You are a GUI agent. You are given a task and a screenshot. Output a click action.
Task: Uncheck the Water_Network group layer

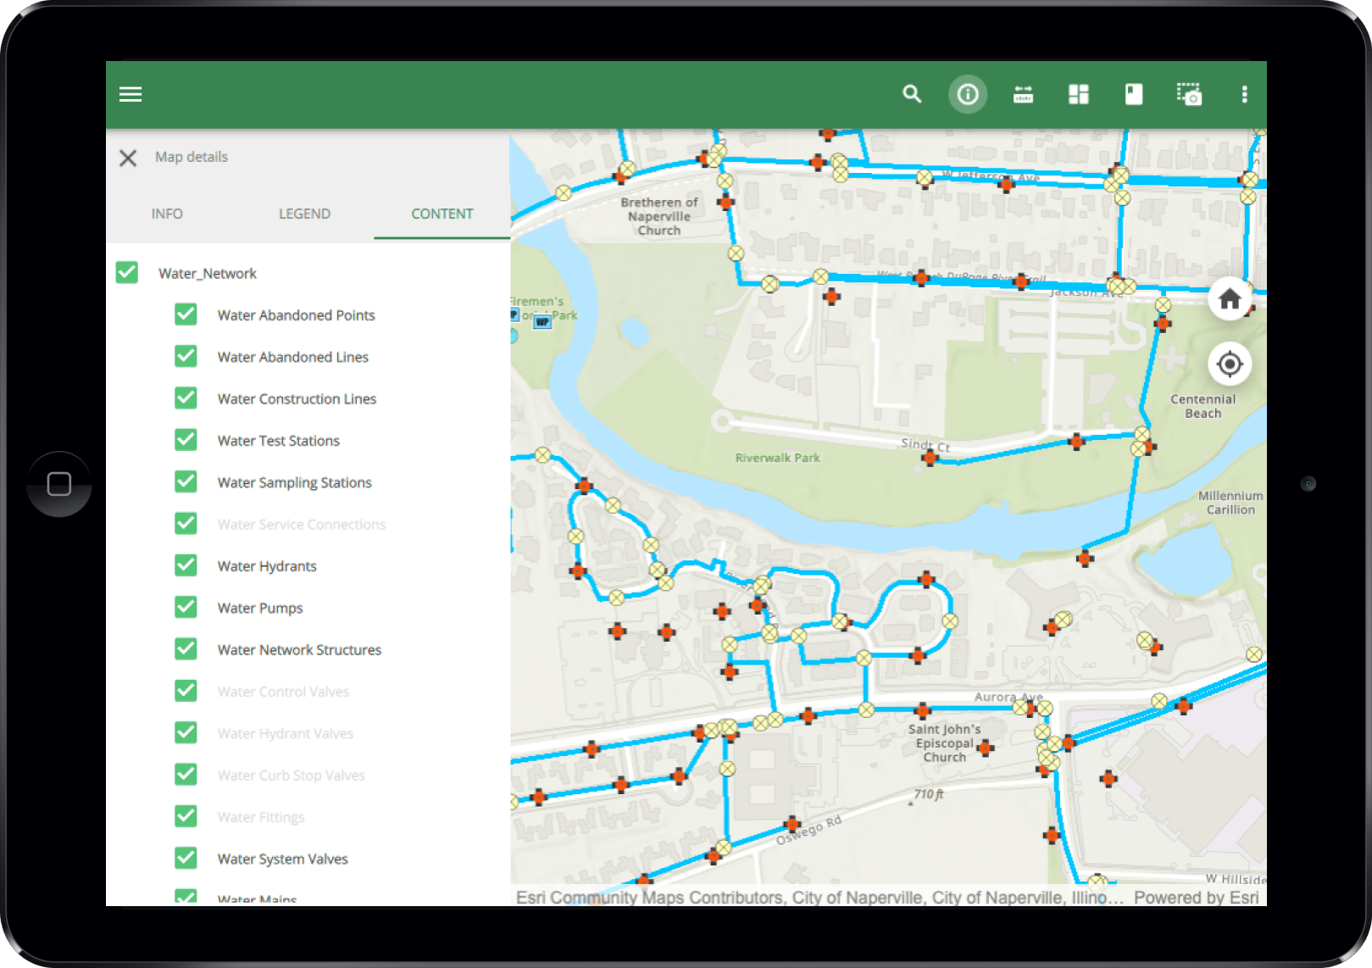tap(127, 273)
